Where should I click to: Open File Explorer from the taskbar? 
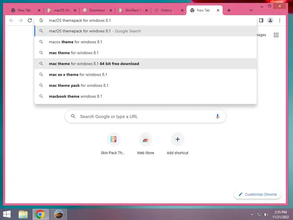tap(23, 214)
